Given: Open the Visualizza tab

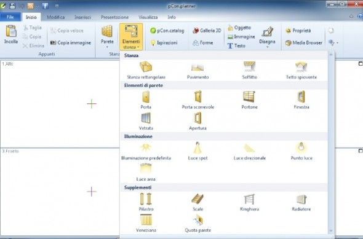Looking at the screenshot, I should 148,17.
